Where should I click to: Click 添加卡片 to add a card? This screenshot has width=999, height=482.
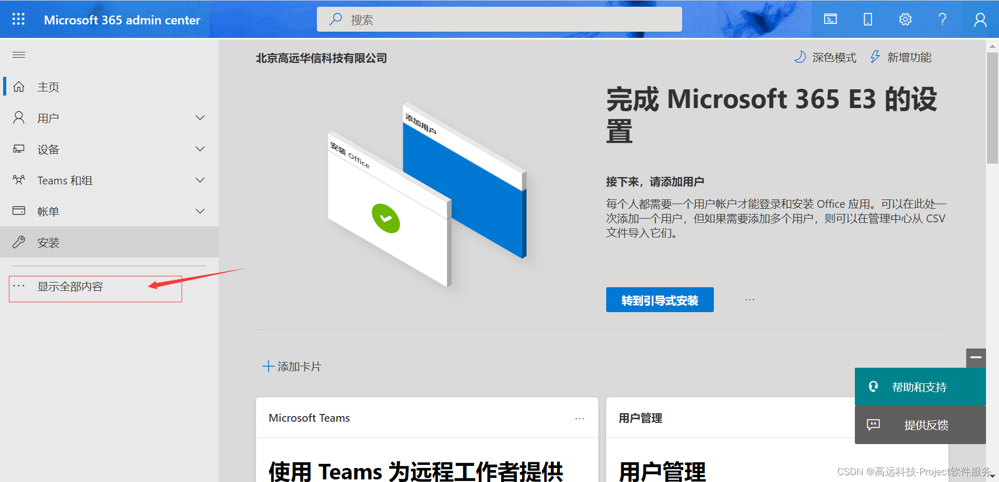point(292,366)
